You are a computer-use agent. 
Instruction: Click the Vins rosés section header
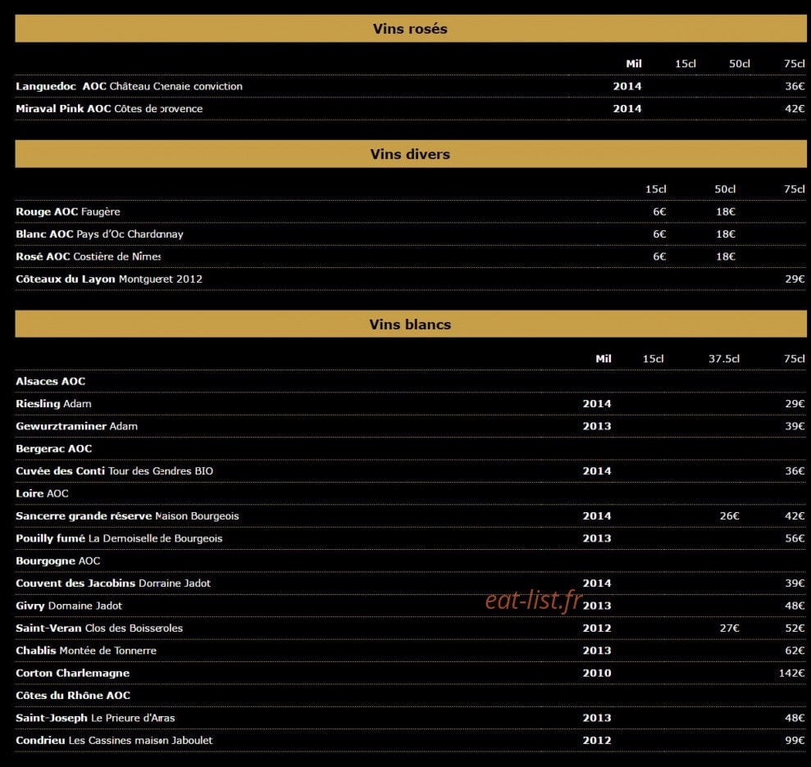[x=411, y=29]
